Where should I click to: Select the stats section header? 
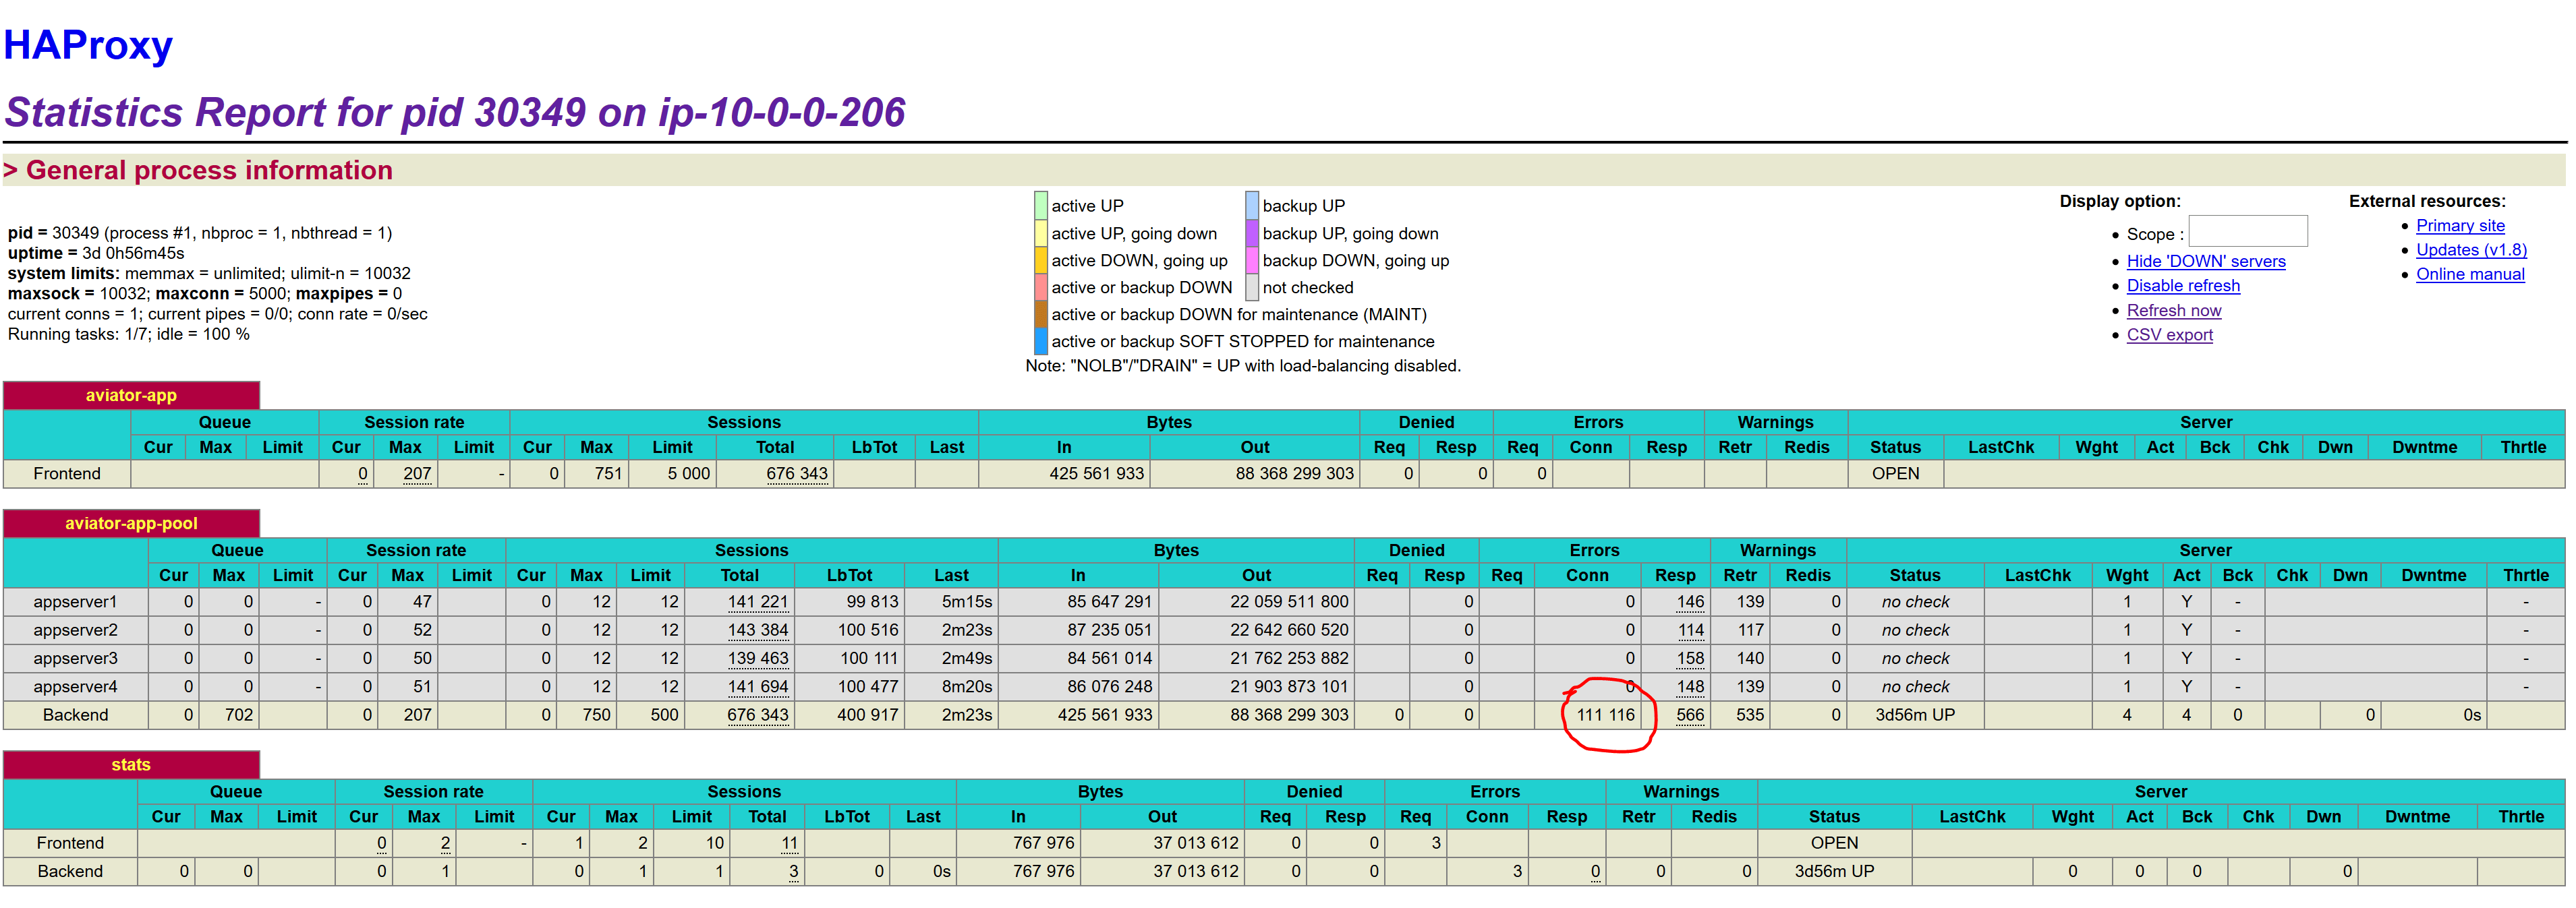tap(131, 765)
